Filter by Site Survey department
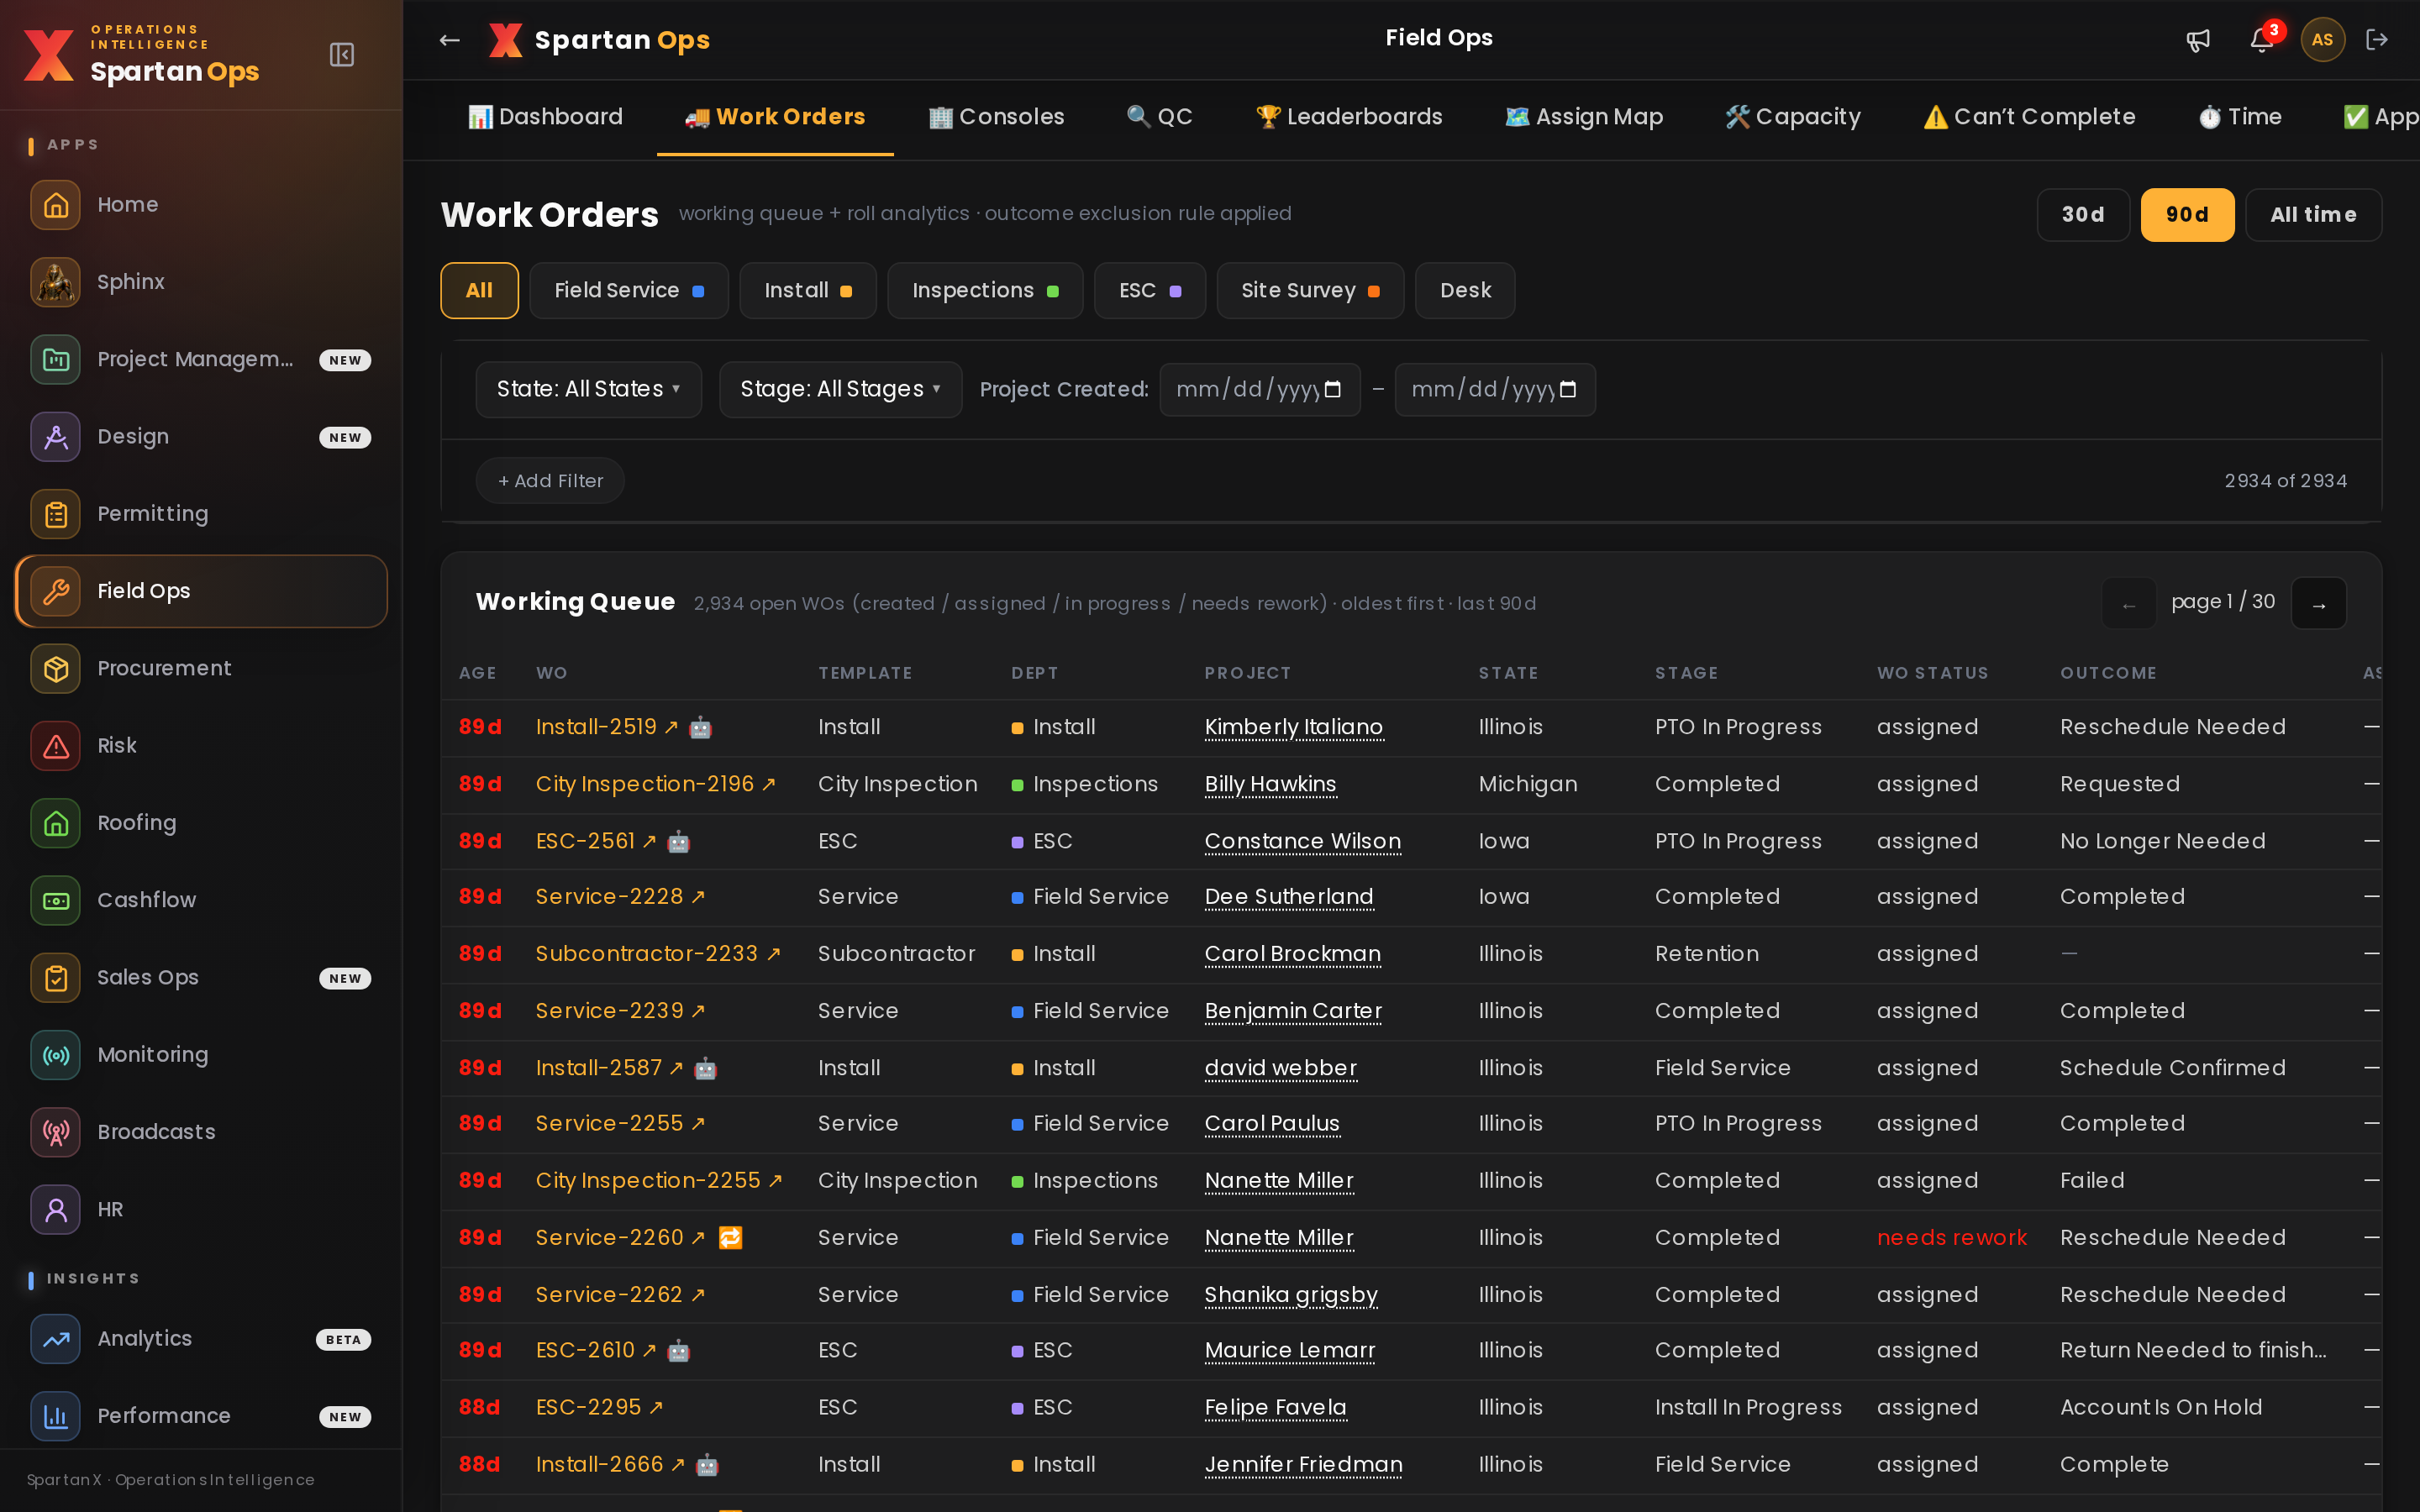This screenshot has height=1512, width=2420. click(x=1310, y=291)
